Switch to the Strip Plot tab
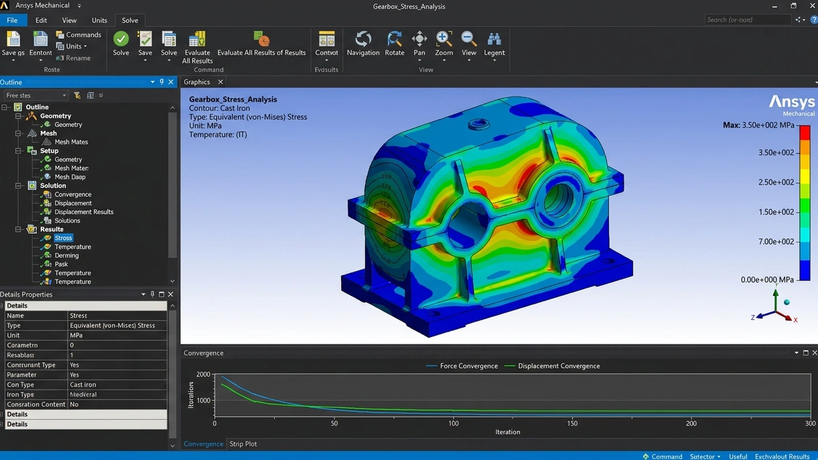 (x=243, y=444)
